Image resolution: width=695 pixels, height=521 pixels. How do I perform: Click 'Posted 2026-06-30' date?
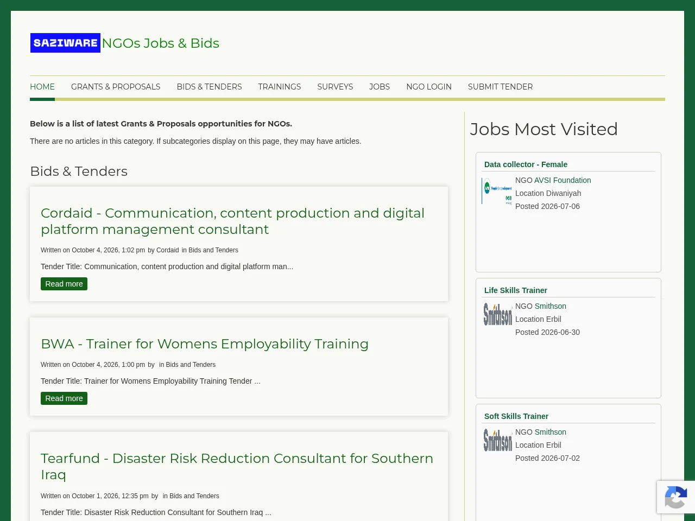click(x=547, y=332)
